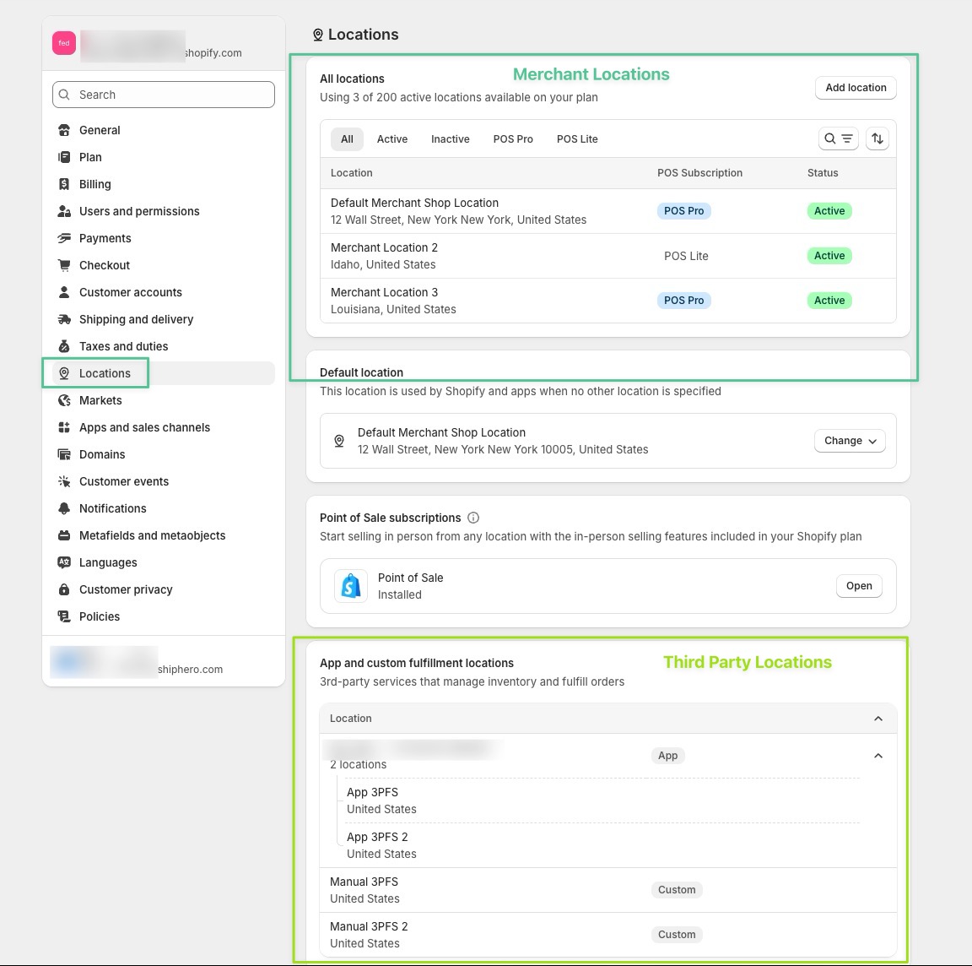Image resolution: width=972 pixels, height=966 pixels.
Task: Click the sort arrows icon button
Action: coord(877,138)
